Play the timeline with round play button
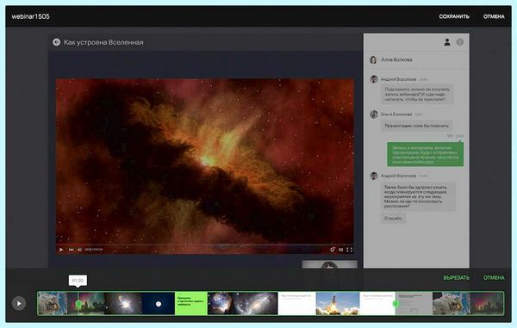 [19, 303]
